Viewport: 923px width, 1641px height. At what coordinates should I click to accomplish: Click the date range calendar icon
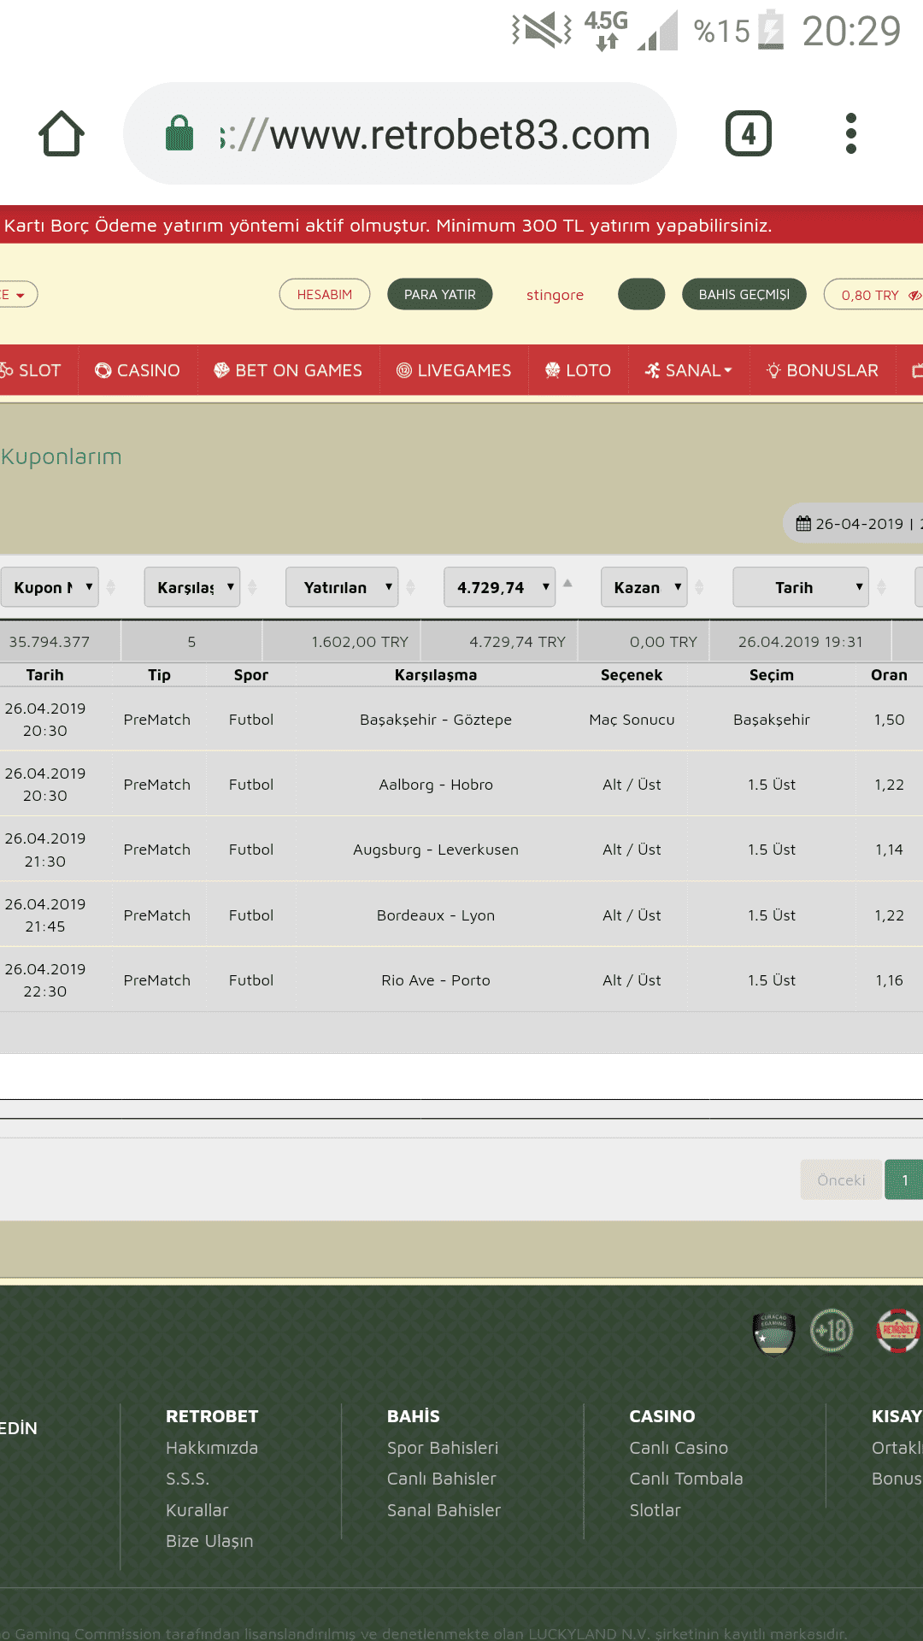pos(803,523)
